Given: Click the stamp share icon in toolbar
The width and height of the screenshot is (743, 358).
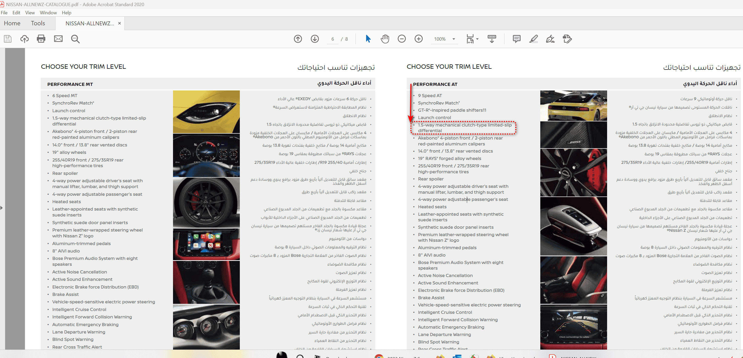Looking at the screenshot, I should point(567,39).
